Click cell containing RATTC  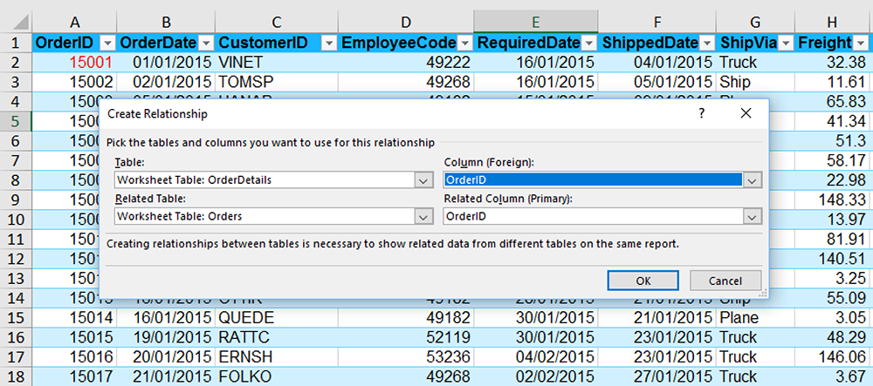coord(277,337)
